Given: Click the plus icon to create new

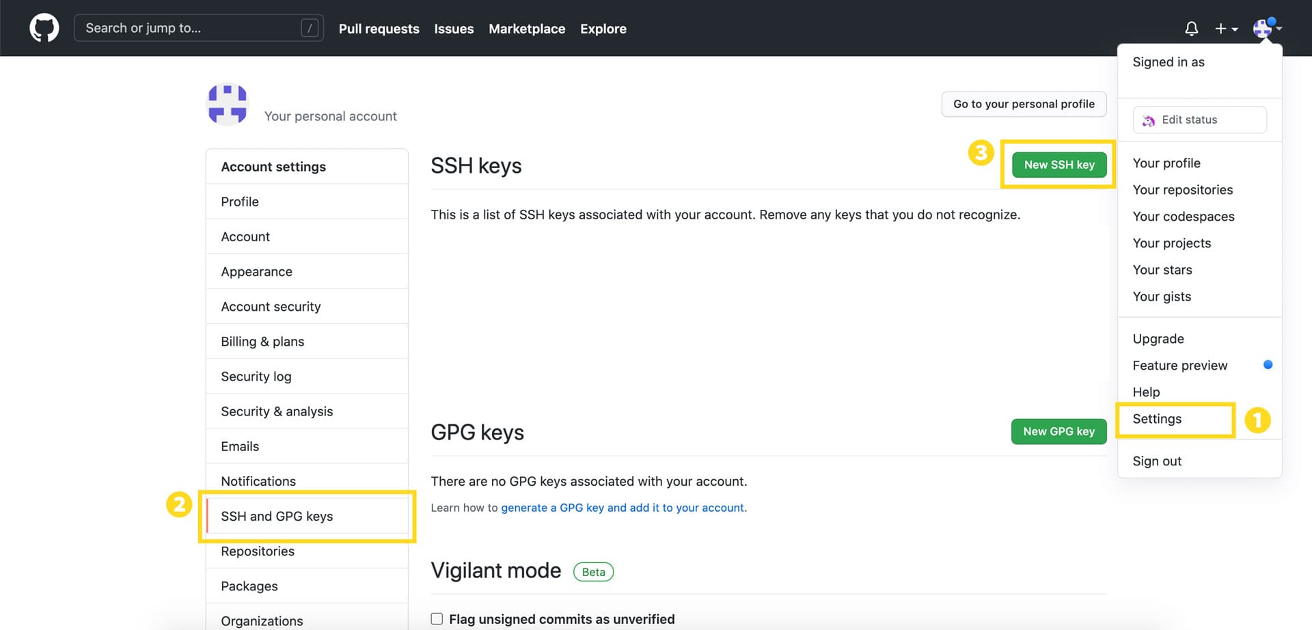Looking at the screenshot, I should [1220, 28].
